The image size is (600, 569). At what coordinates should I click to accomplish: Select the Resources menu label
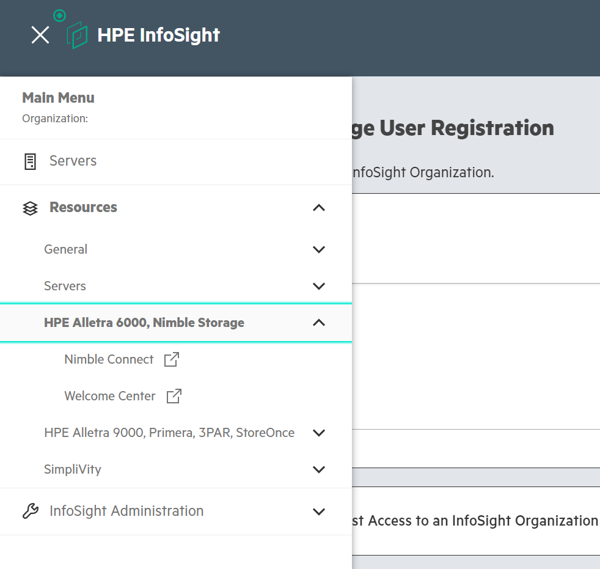(83, 208)
